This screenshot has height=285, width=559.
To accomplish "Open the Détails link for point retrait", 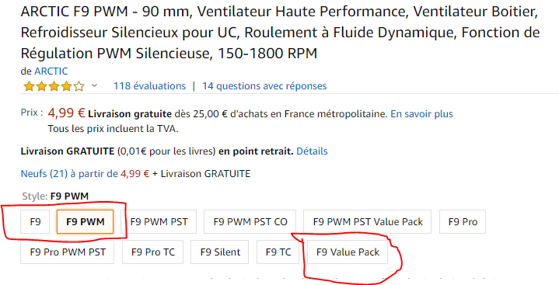I will 312,151.
